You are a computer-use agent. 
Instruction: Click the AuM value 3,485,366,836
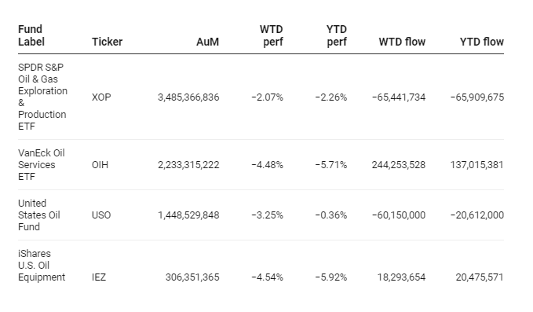click(188, 97)
